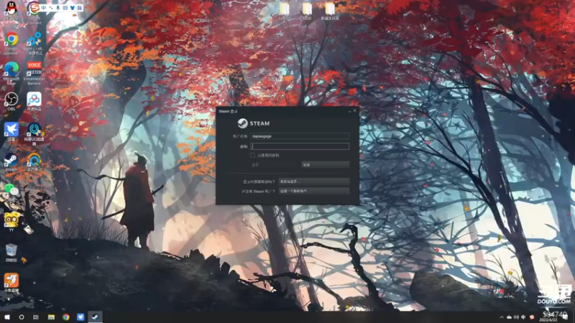
Task: Open the Microsoft Edge desktop shortcut
Action: (11, 70)
